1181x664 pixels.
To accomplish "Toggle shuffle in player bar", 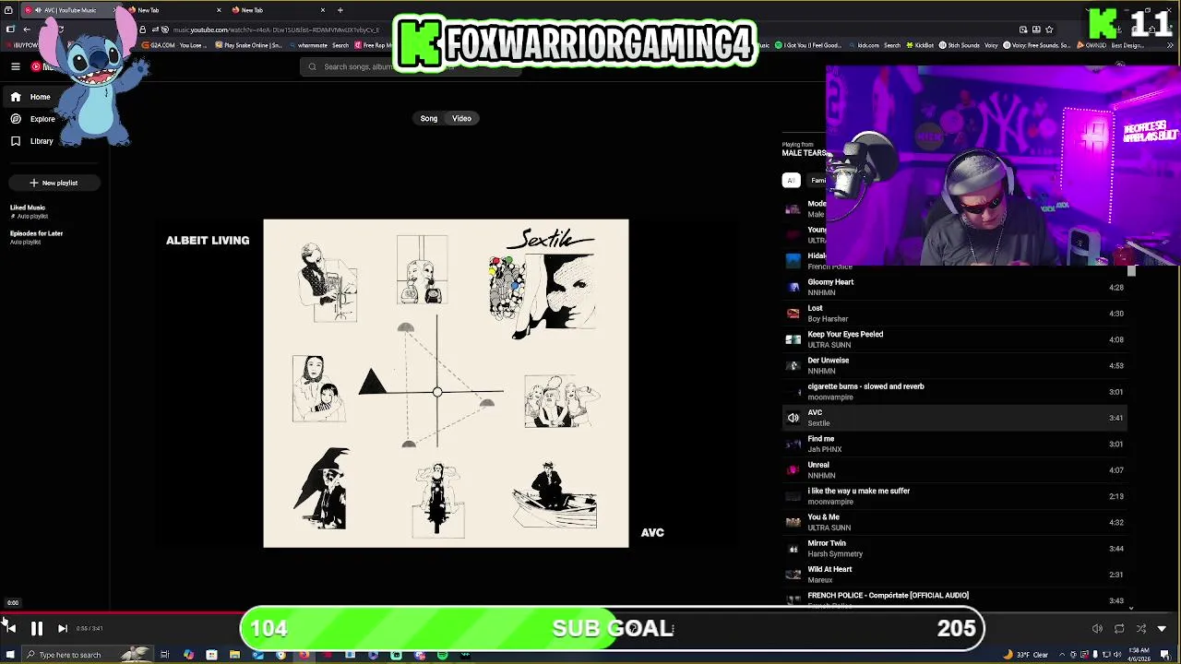I will (x=1140, y=629).
